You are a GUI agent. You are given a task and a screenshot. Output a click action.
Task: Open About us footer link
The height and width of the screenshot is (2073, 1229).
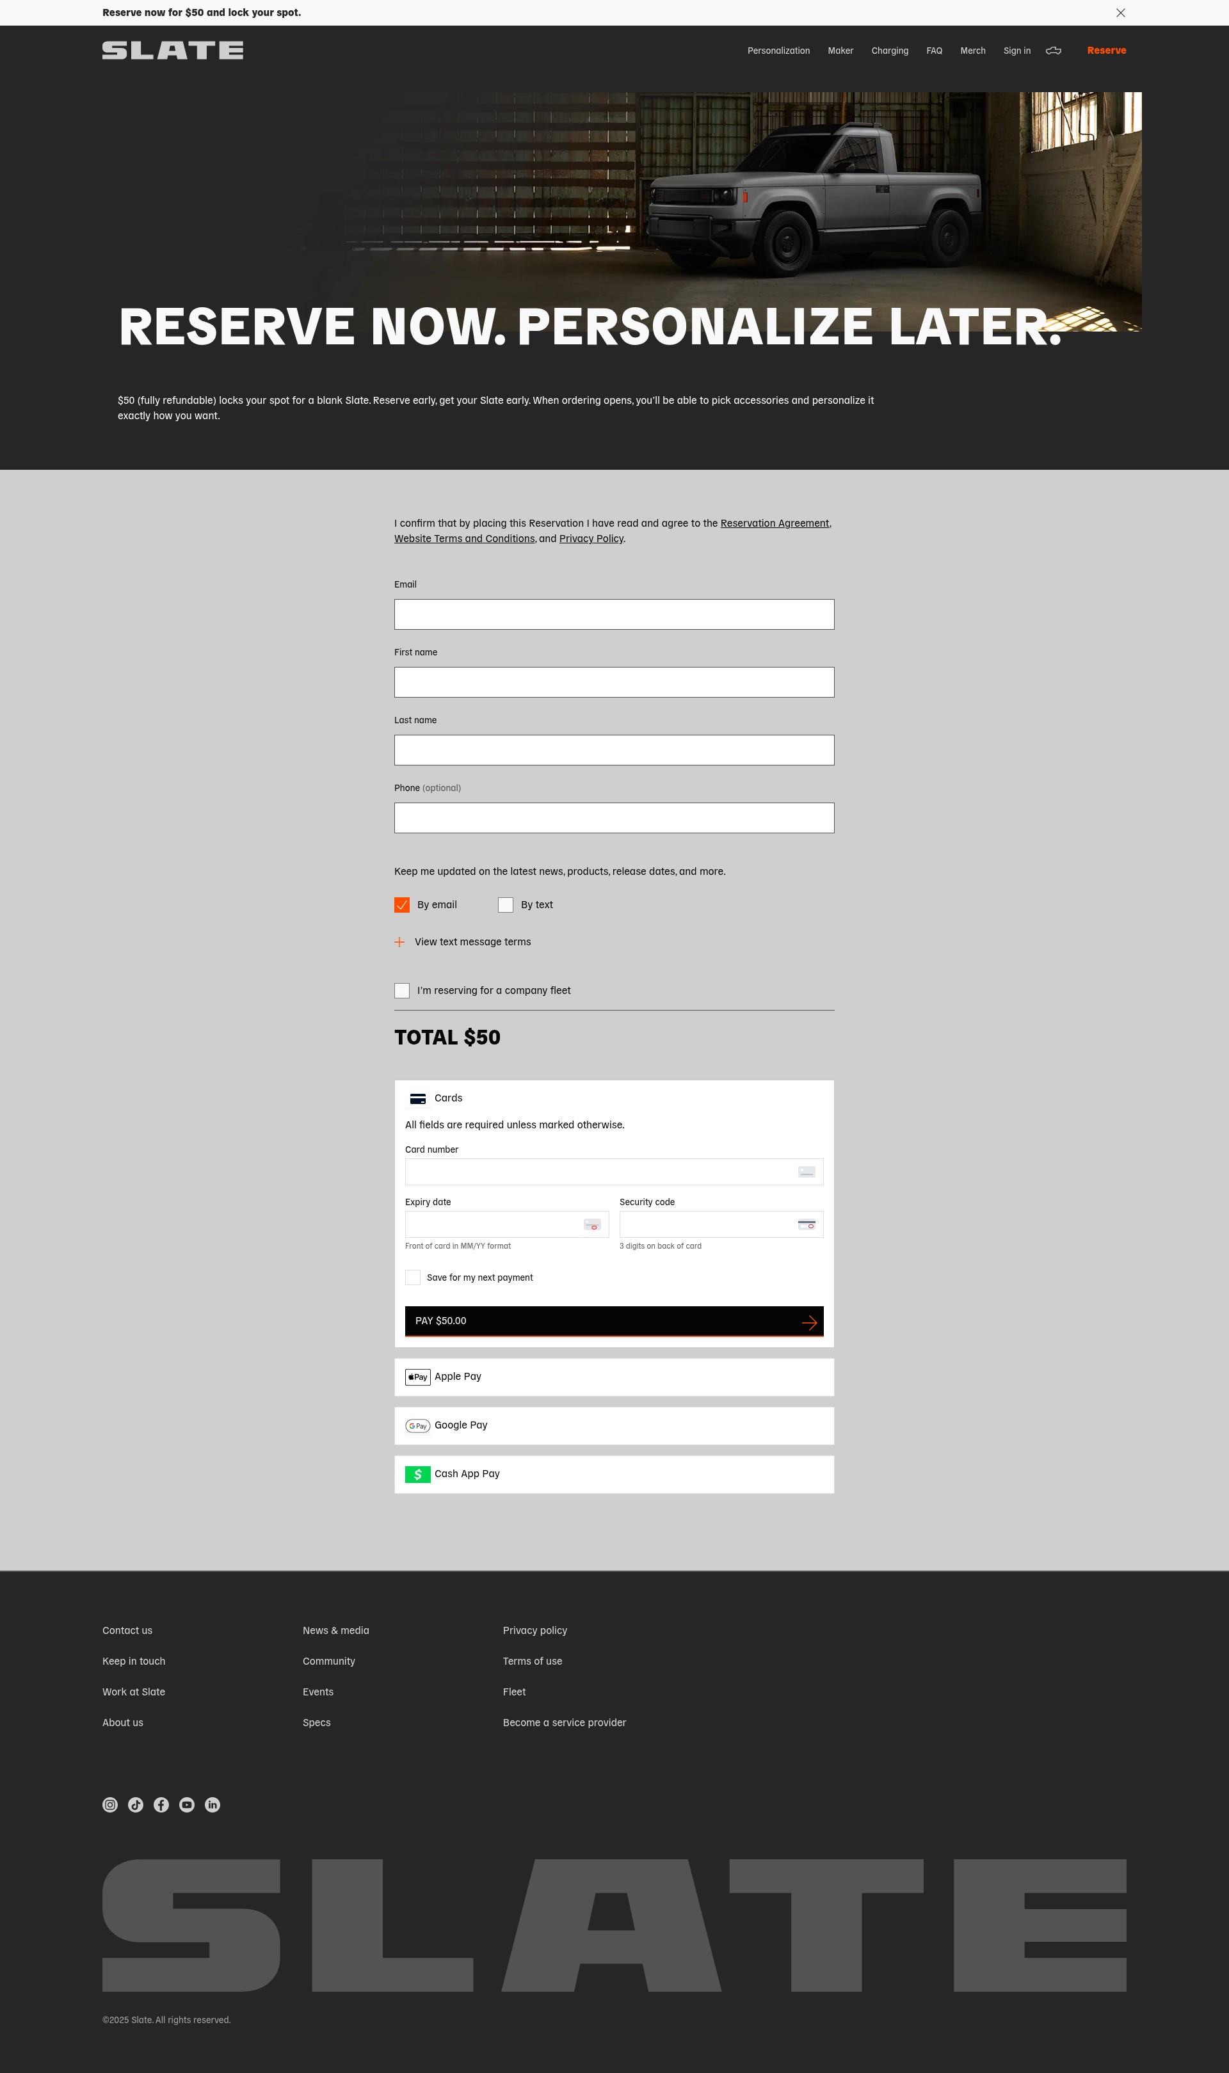coord(122,1723)
